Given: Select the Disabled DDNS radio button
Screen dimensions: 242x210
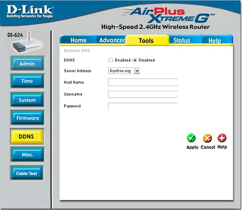Looking at the screenshot, I should click(x=135, y=60).
